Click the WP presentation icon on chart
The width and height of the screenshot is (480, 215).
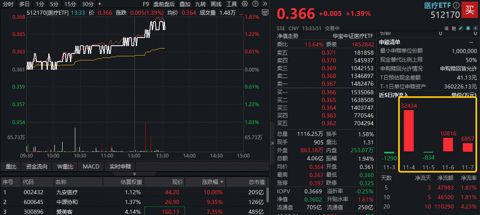(265, 12)
